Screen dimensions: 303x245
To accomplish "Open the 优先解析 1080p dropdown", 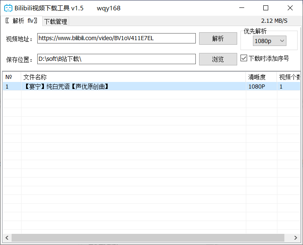I will [269, 41].
